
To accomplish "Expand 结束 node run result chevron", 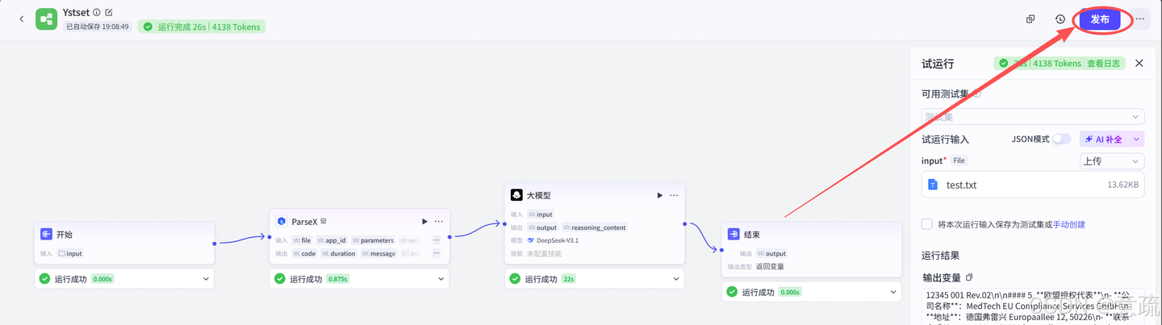I will 893,292.
